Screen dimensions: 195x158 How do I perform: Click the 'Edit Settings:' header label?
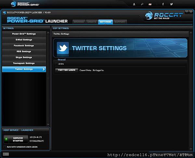[x=61, y=28]
